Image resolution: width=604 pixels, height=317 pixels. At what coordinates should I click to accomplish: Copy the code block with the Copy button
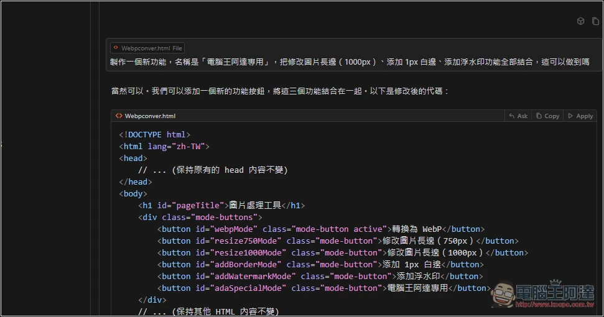click(548, 116)
